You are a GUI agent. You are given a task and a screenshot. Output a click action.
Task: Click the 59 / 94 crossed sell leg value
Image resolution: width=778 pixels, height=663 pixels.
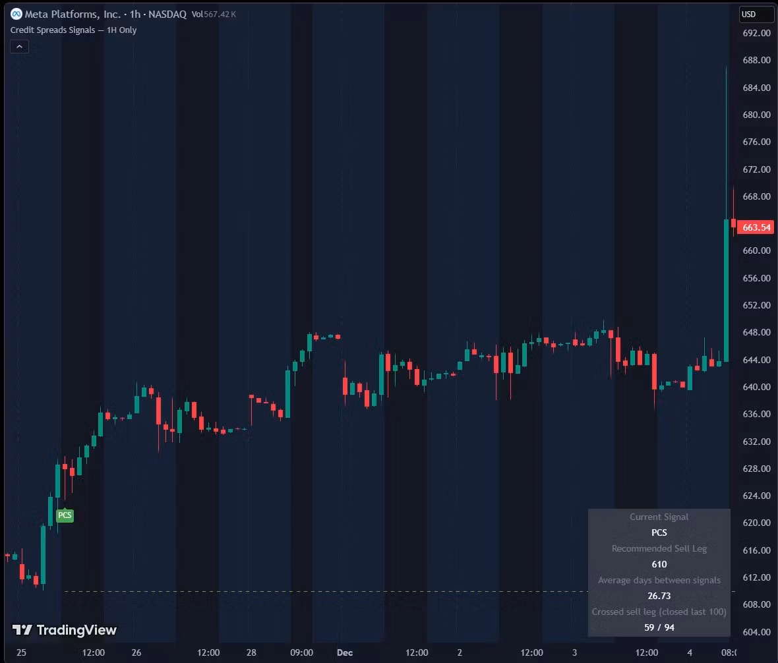(659, 627)
